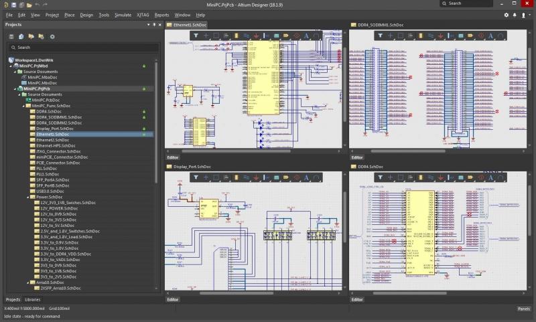The image size is (536, 322).
Task: Switch to the Libraries panel tab
Action: point(32,299)
